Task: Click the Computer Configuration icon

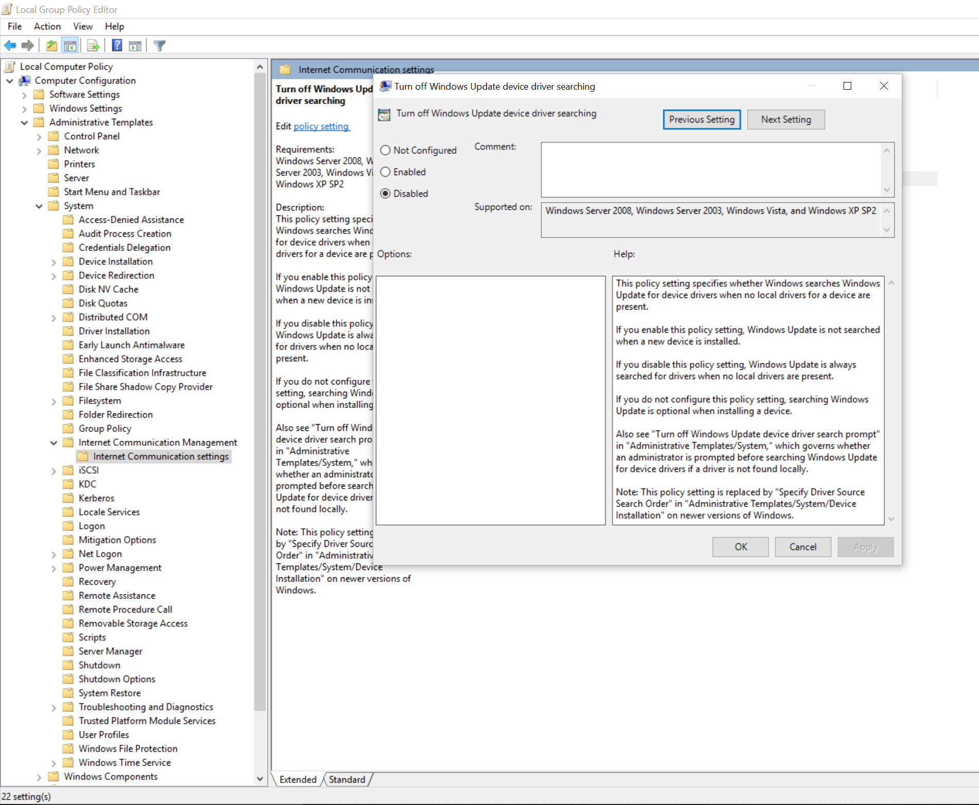Action: 25,80
